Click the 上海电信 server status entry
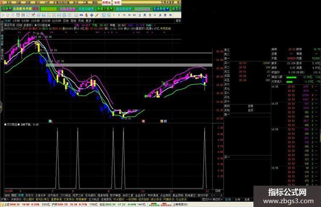 click(x=180, y=204)
